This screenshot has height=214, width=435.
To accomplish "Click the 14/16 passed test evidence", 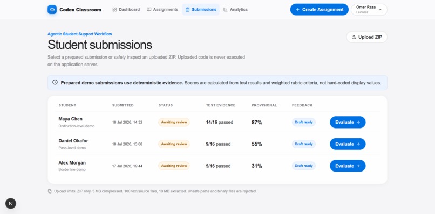I will [220, 122].
